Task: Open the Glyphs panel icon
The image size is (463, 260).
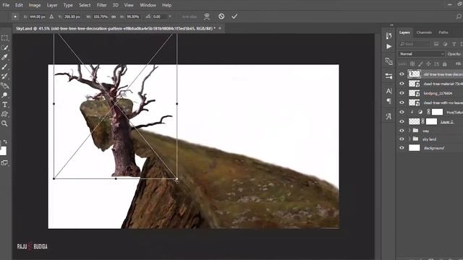Action: coord(388,116)
